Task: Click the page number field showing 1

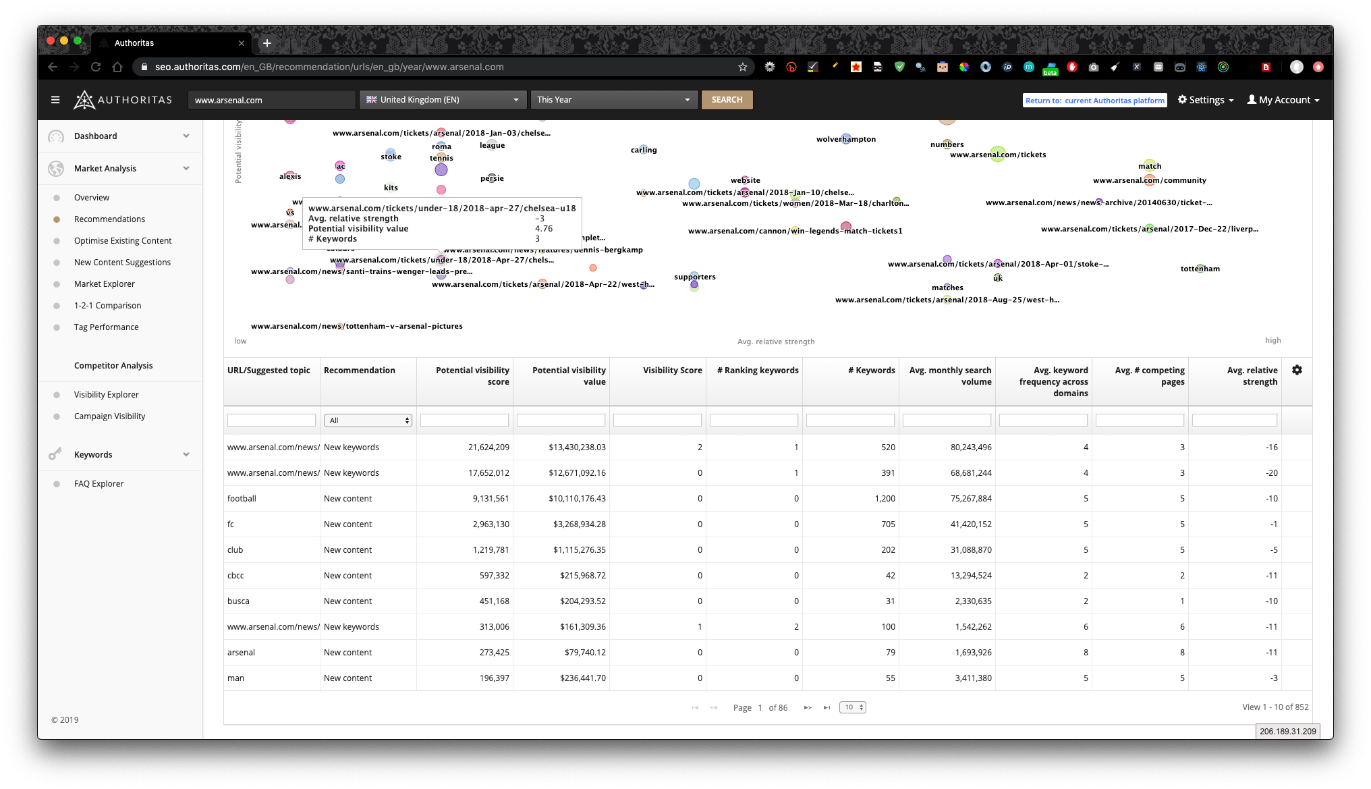Action: pyautogui.click(x=760, y=707)
